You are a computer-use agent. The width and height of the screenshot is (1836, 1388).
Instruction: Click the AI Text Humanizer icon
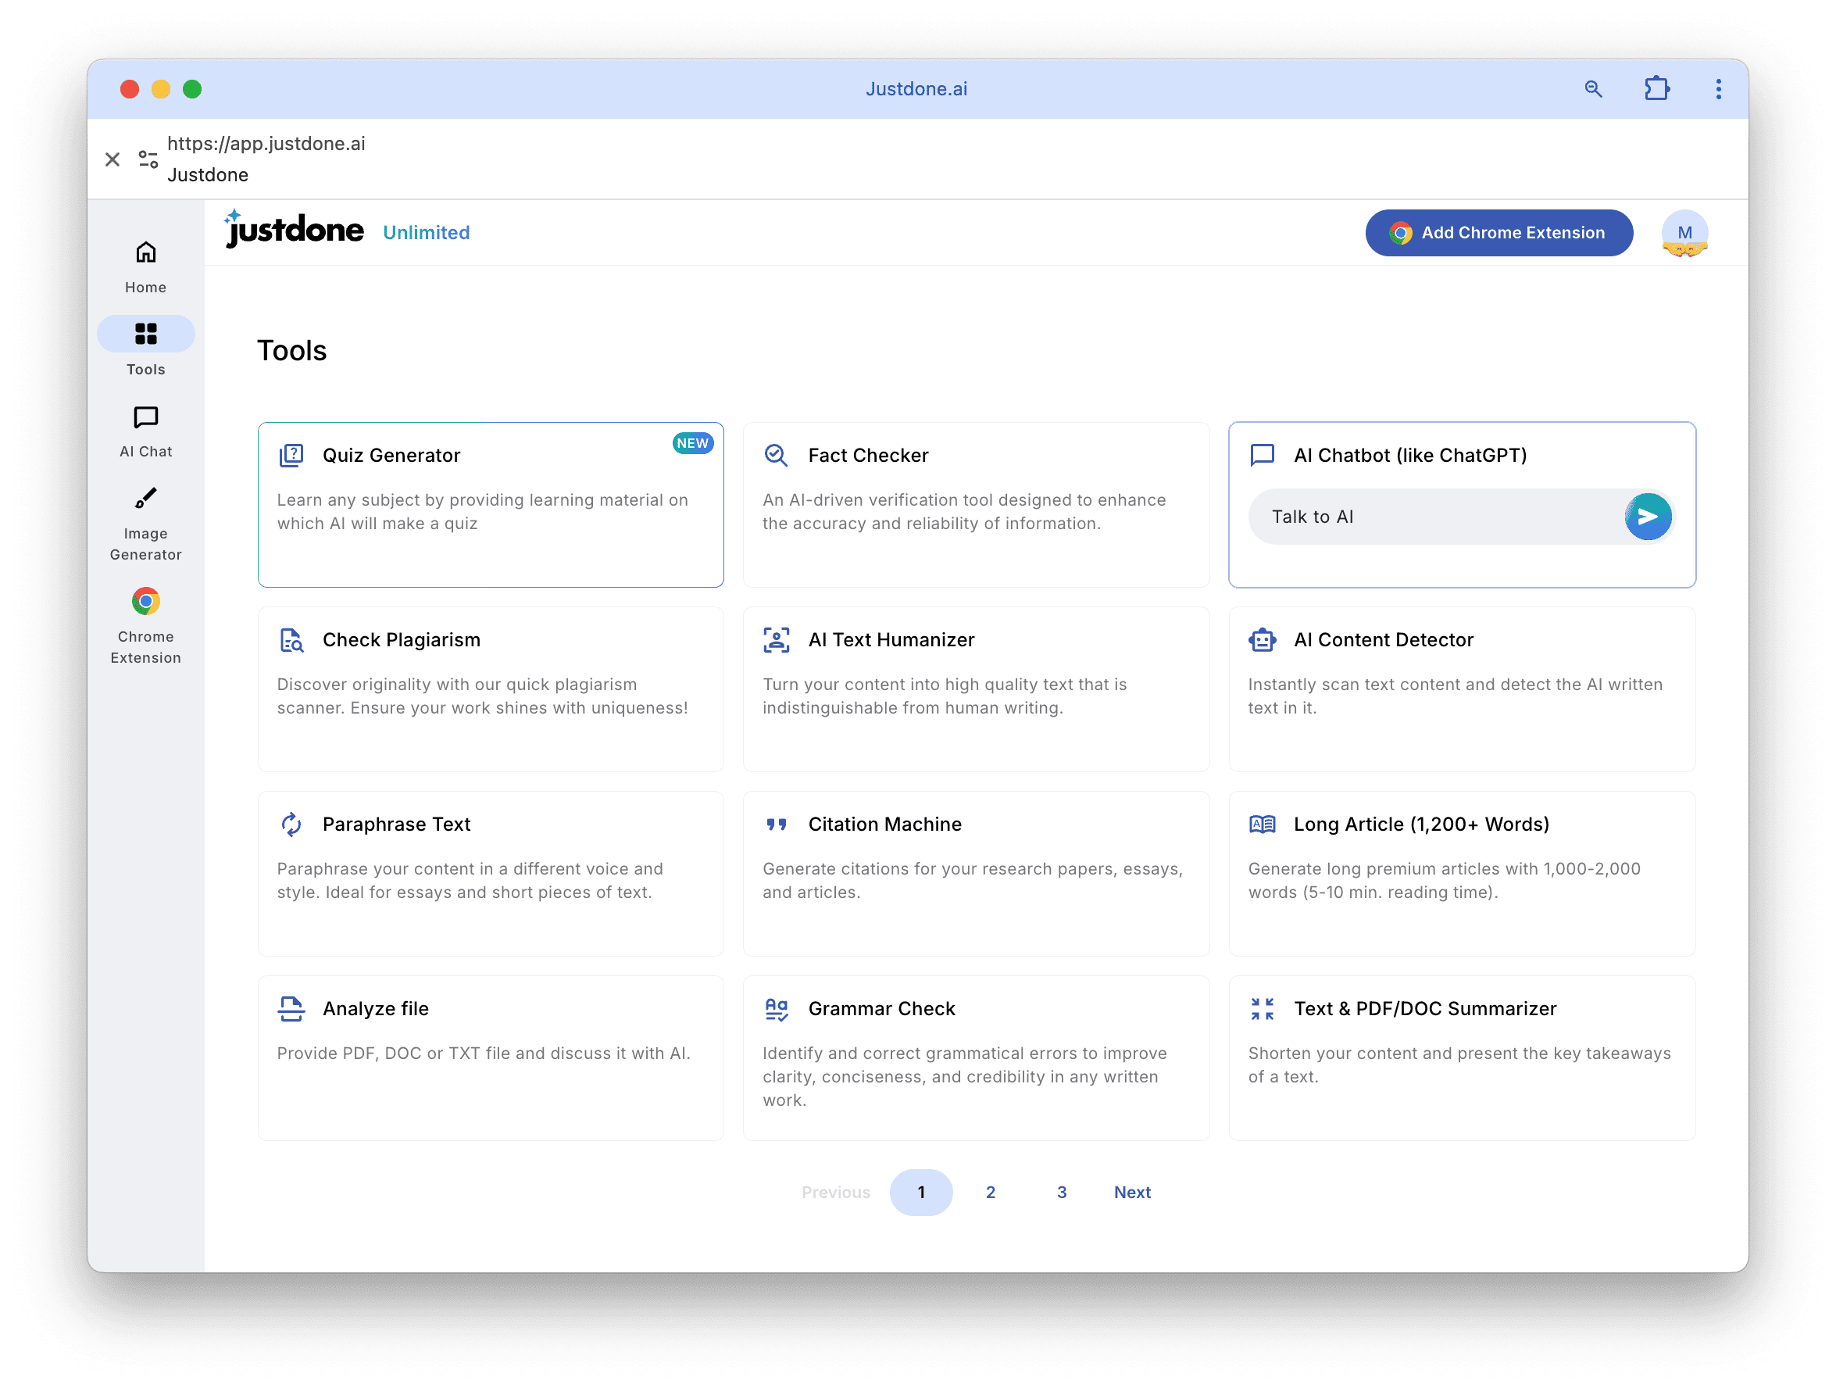(x=776, y=640)
